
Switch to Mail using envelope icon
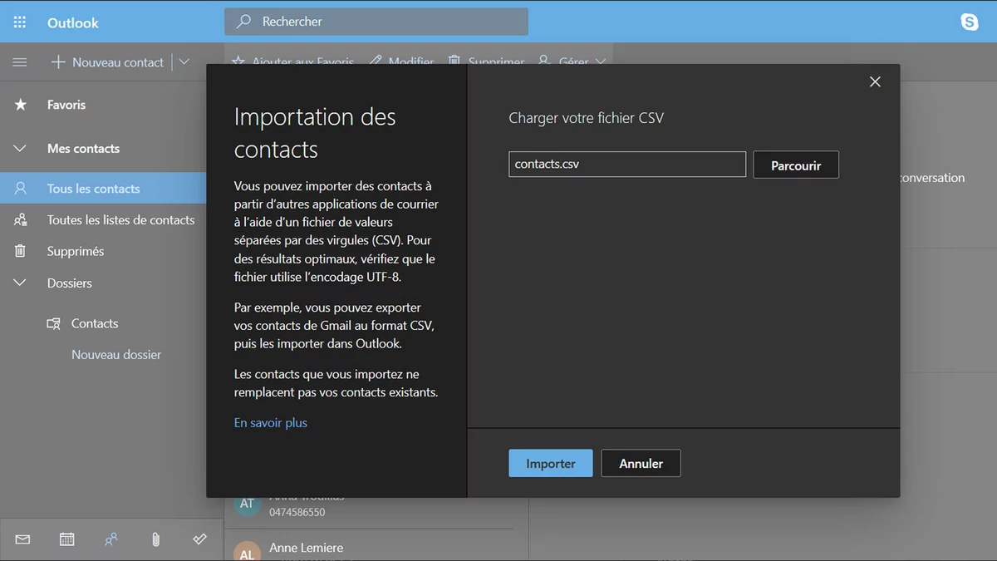22,539
